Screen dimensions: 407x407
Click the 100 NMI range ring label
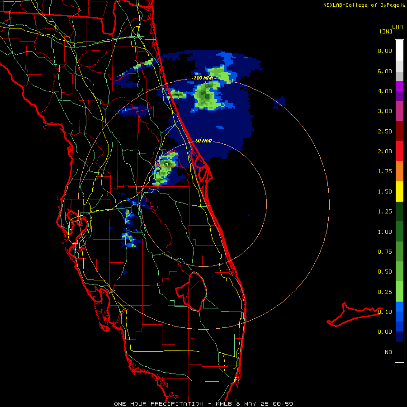click(x=203, y=78)
